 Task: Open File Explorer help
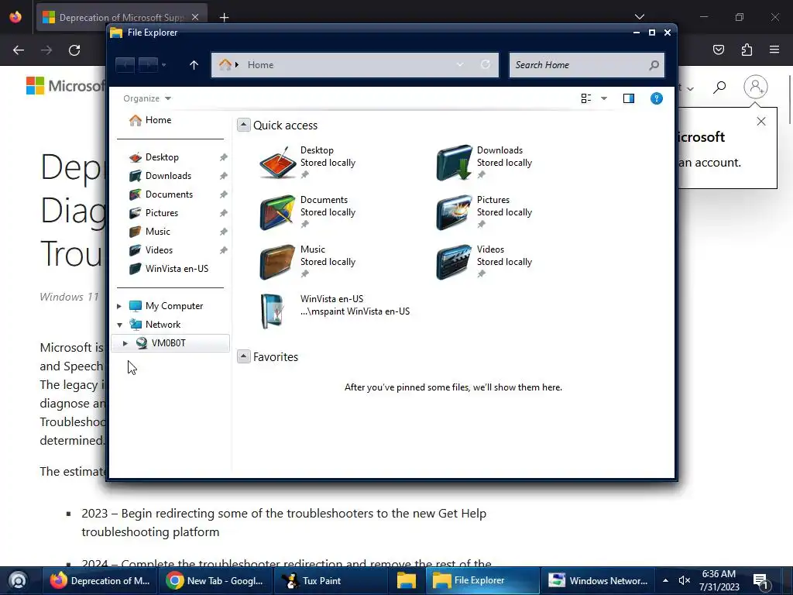coord(657,98)
